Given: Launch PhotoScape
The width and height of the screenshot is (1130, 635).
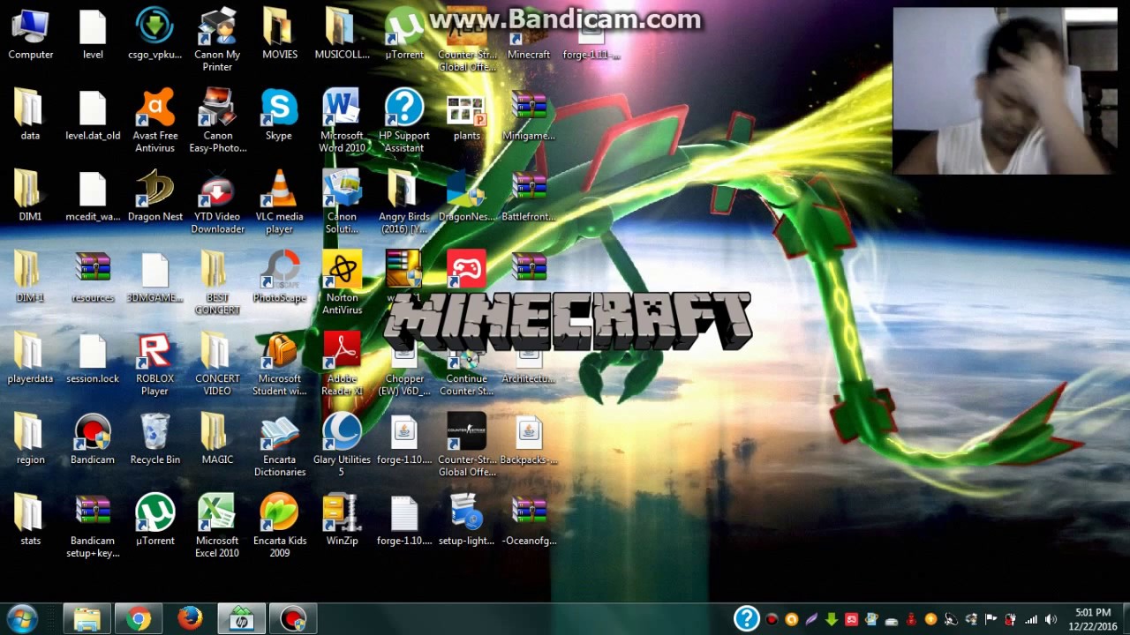Looking at the screenshot, I should click(x=279, y=277).
